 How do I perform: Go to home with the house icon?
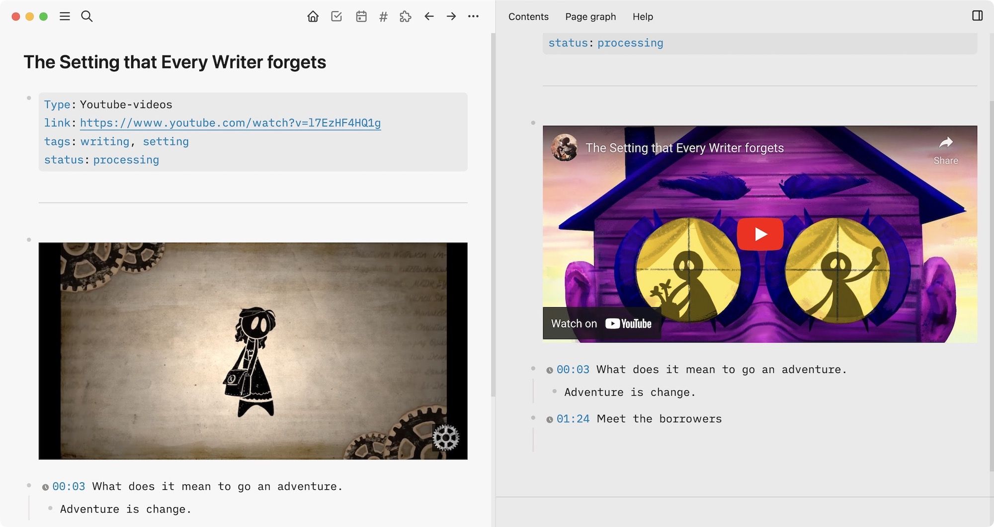point(313,16)
